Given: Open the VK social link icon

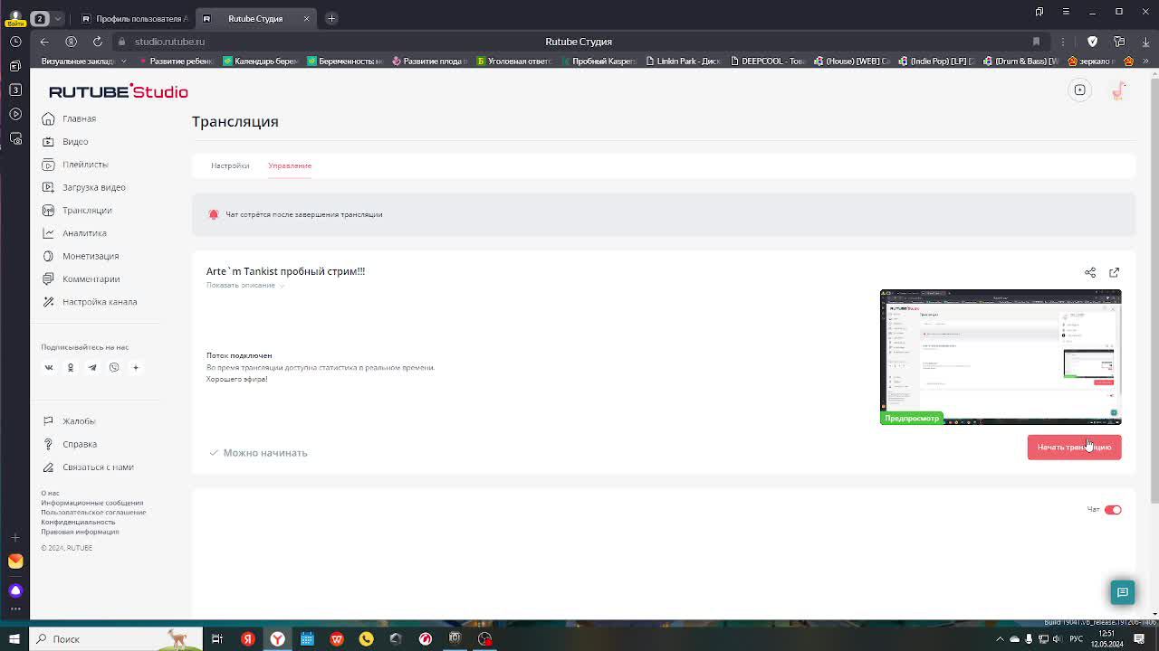Looking at the screenshot, I should coord(49,367).
